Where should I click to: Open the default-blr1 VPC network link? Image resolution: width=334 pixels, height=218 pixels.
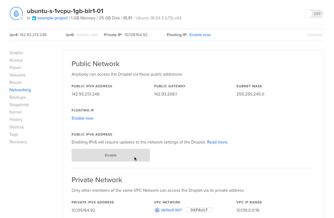[171, 210]
